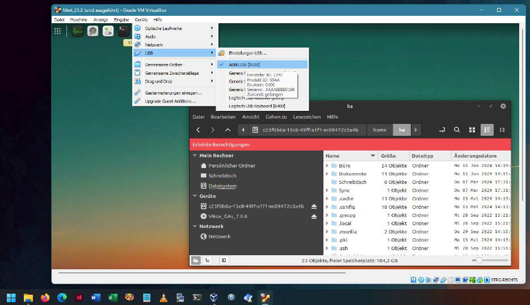530x305 pixels.
Task: Open the Hilfe menu of VirtualBox
Action: click(158, 20)
